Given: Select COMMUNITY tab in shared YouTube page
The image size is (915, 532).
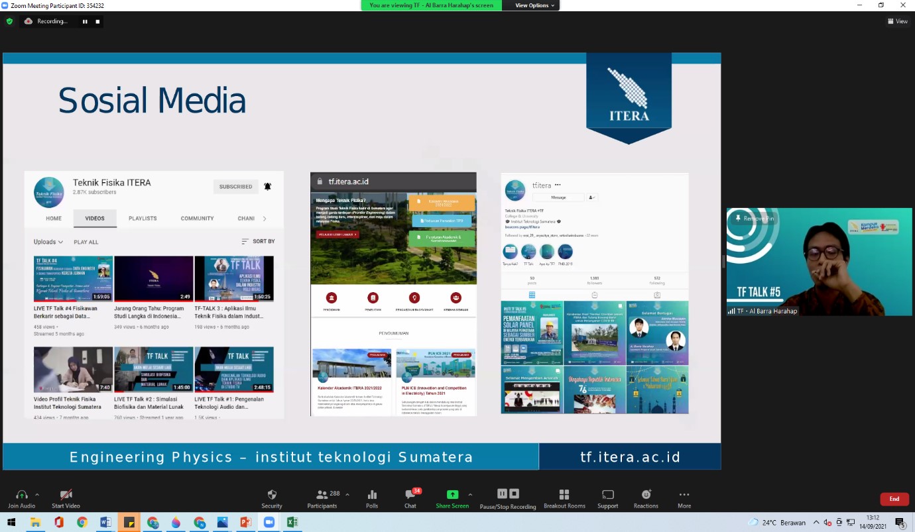Looking at the screenshot, I should click(198, 219).
